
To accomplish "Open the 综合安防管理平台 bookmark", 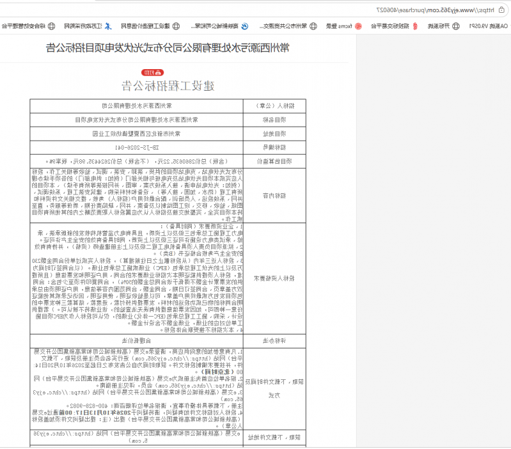I will 28,26.
